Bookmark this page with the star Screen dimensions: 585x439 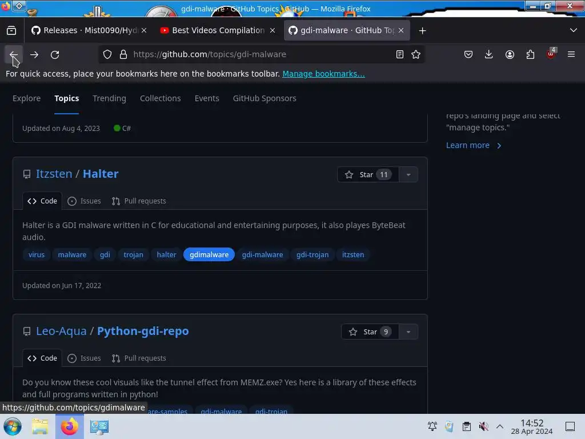[416, 54]
